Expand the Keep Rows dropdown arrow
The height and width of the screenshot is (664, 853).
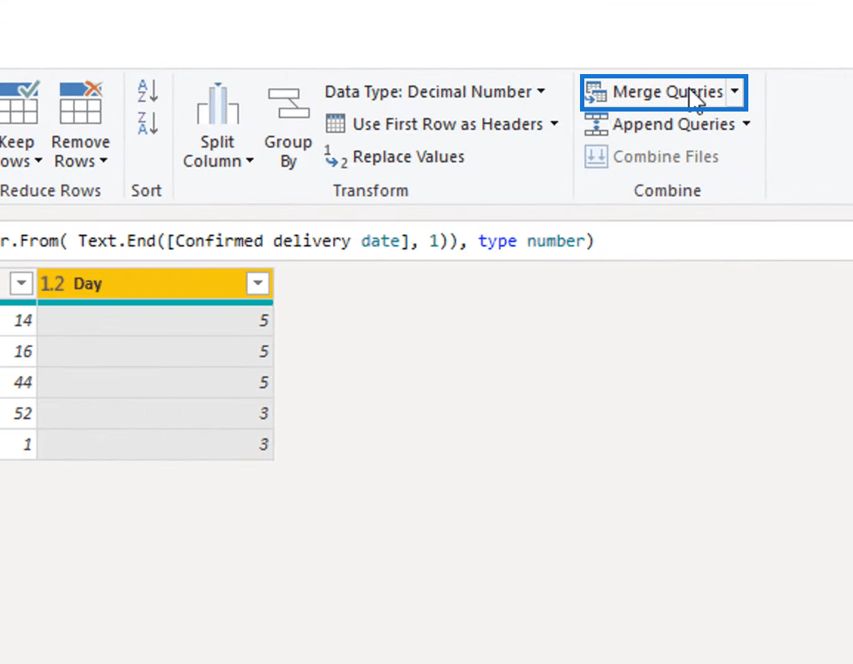(38, 161)
